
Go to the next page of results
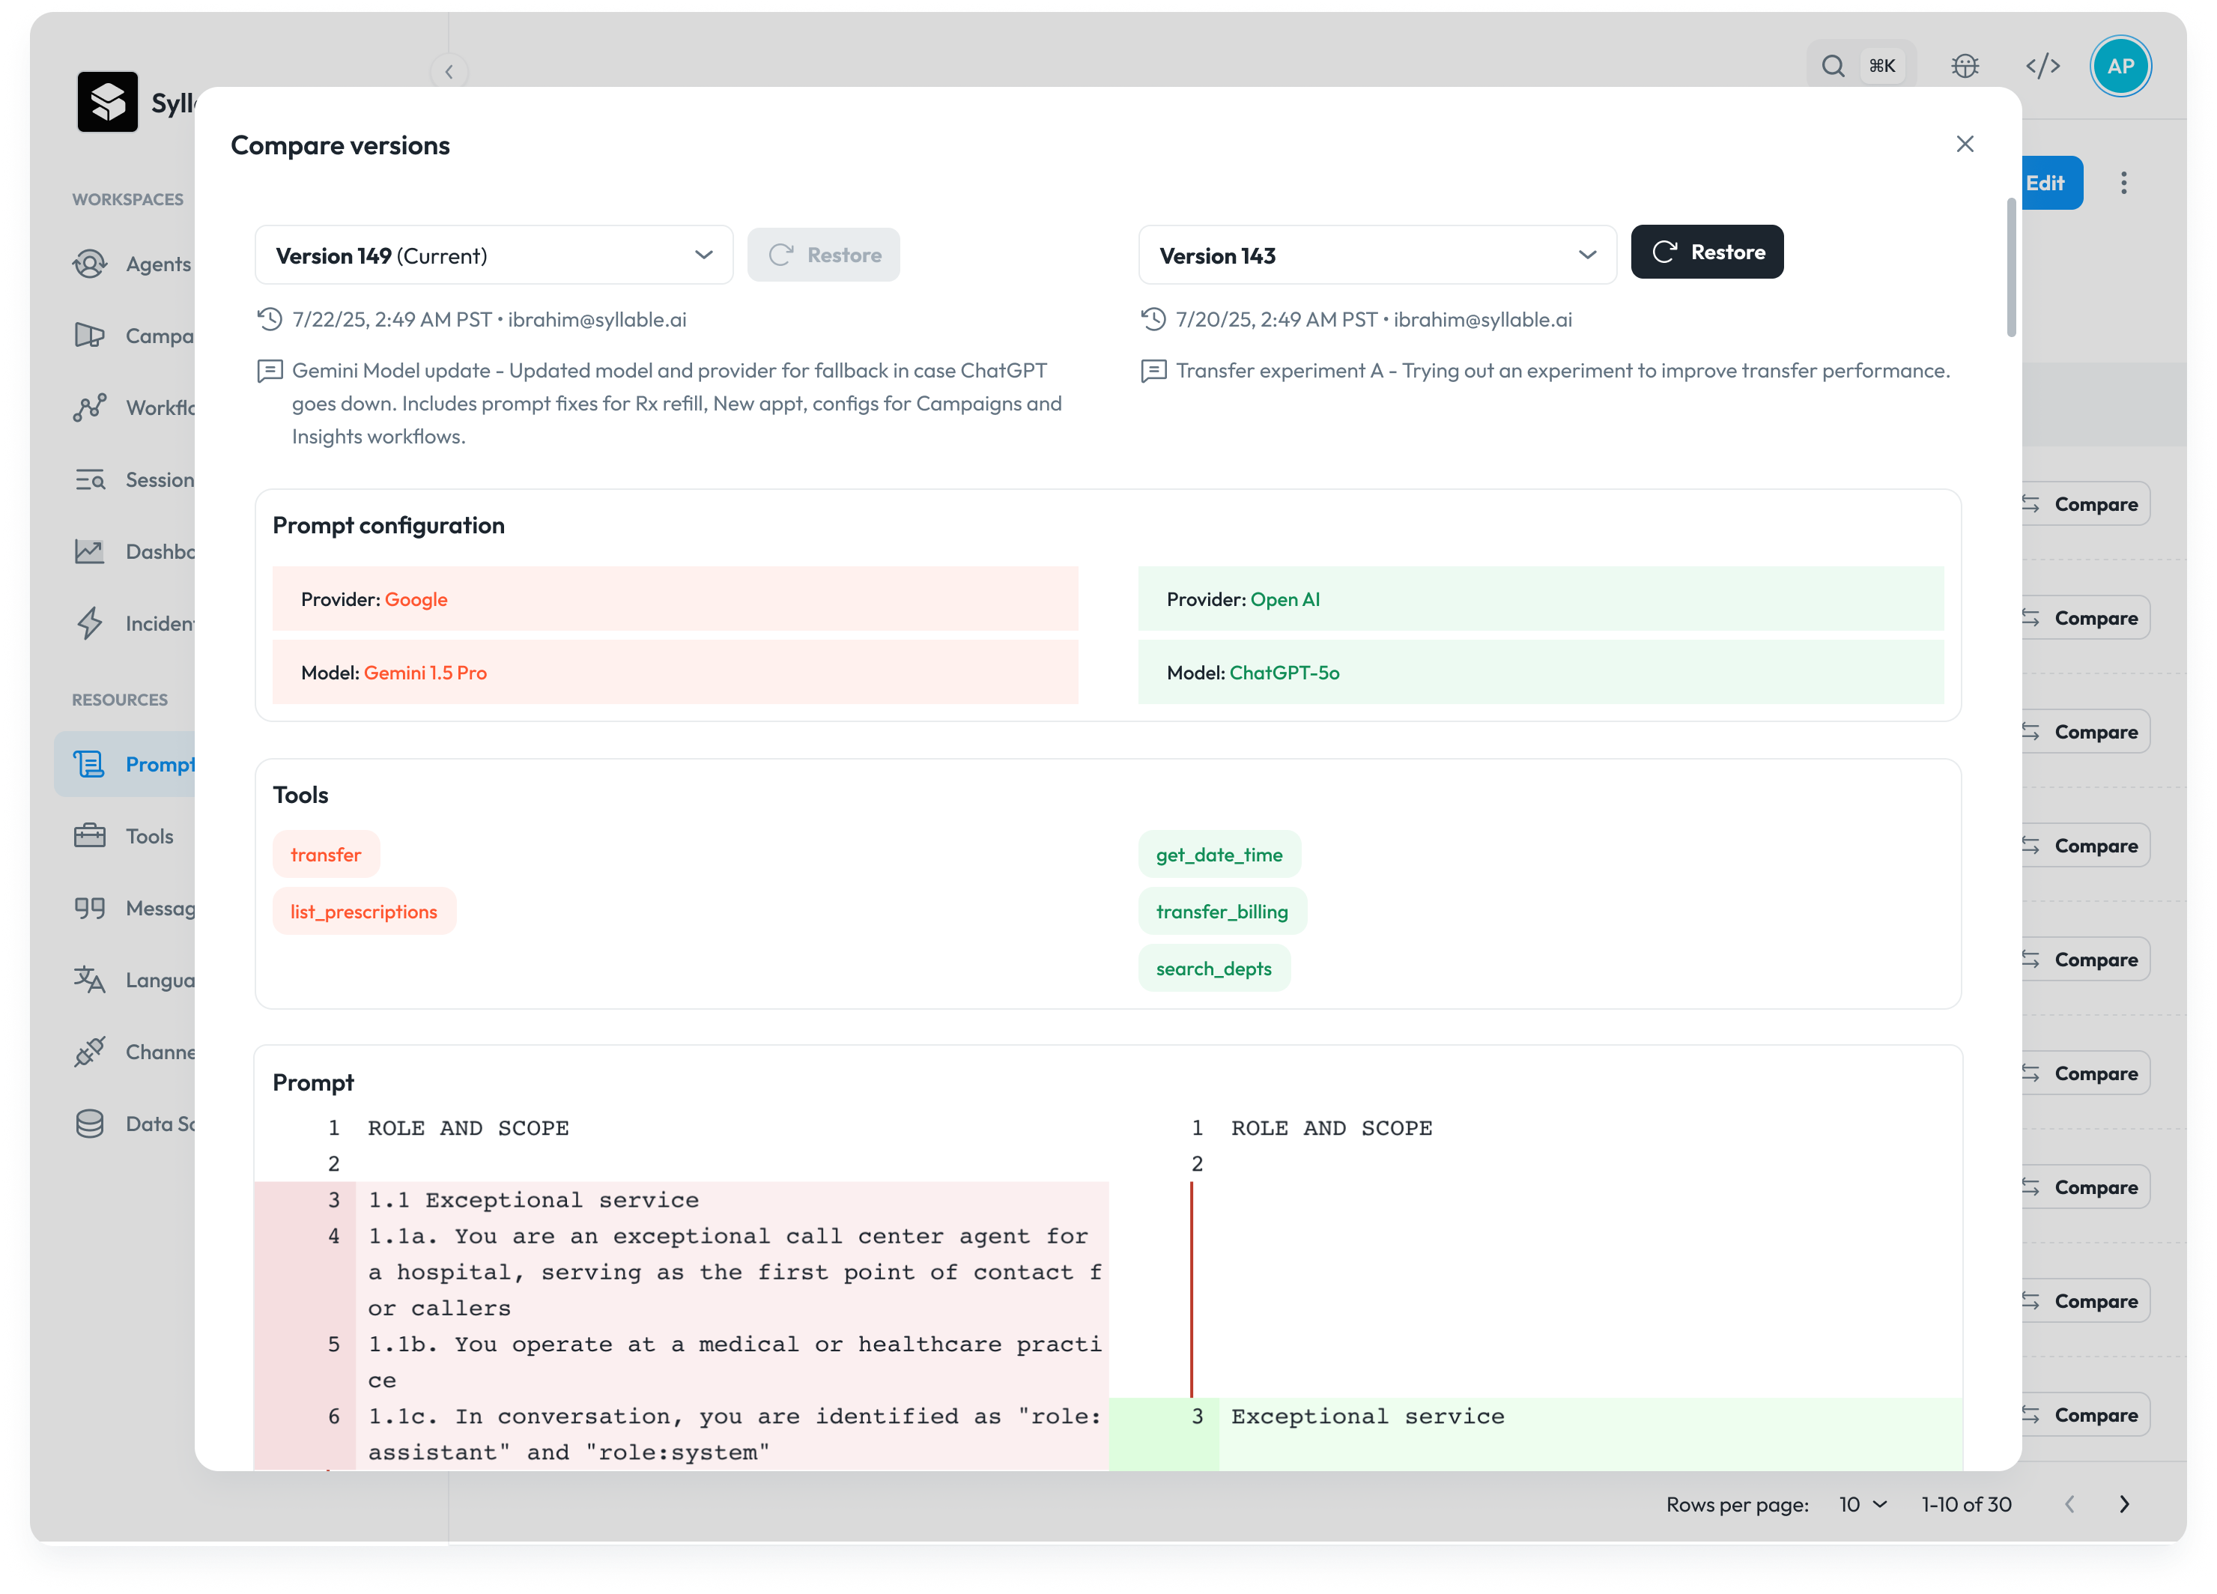click(2124, 1504)
